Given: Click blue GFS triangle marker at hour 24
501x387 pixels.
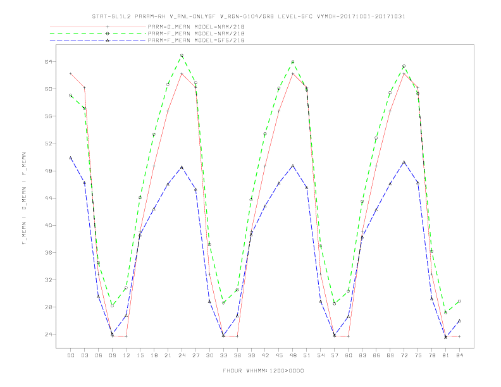Looking at the screenshot, I should tap(182, 167).
